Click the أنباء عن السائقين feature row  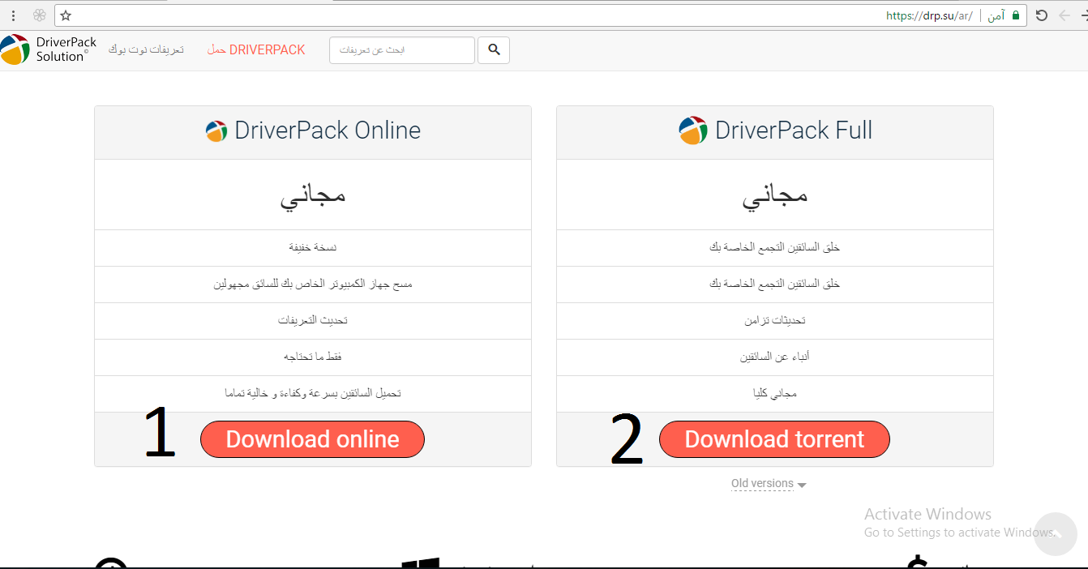tap(775, 357)
